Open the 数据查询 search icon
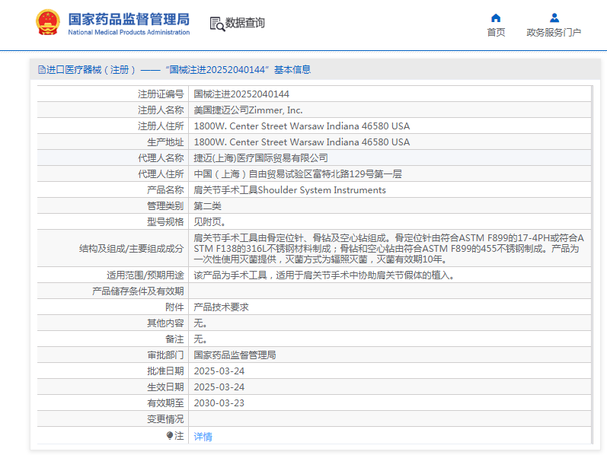 tap(217, 24)
